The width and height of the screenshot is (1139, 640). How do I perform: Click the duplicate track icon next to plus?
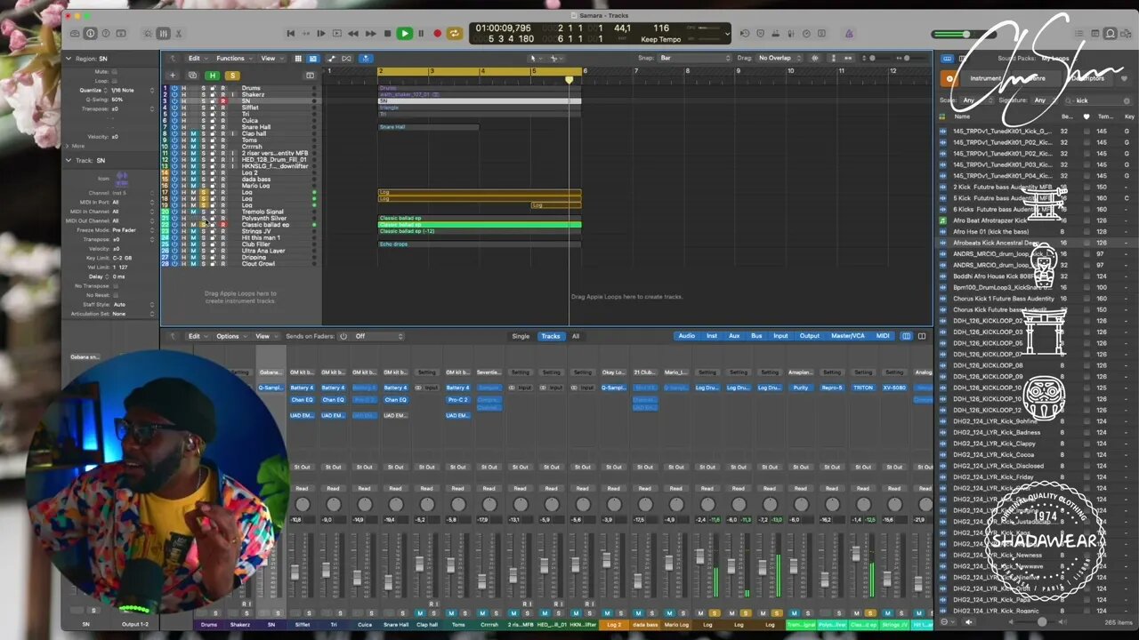(192, 76)
